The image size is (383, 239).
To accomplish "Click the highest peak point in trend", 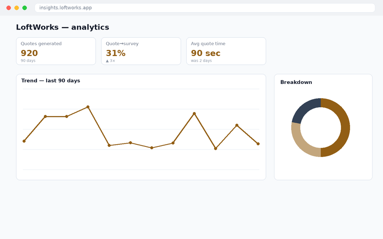I will (x=88, y=107).
